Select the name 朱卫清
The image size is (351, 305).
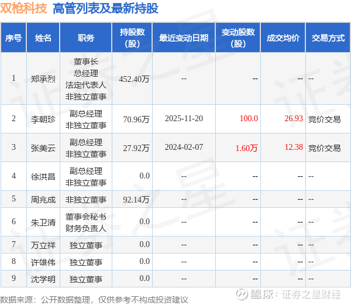43,222
